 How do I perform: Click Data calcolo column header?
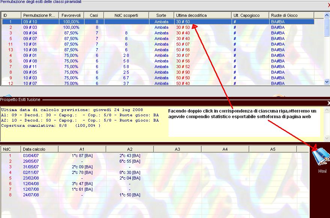39,149
